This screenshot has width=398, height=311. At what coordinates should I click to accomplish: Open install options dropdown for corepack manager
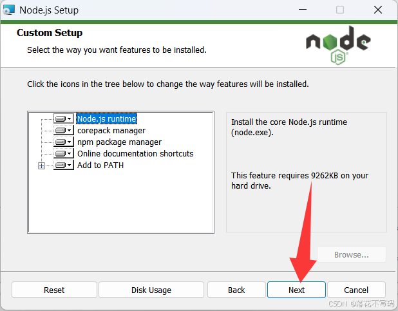tap(64, 131)
